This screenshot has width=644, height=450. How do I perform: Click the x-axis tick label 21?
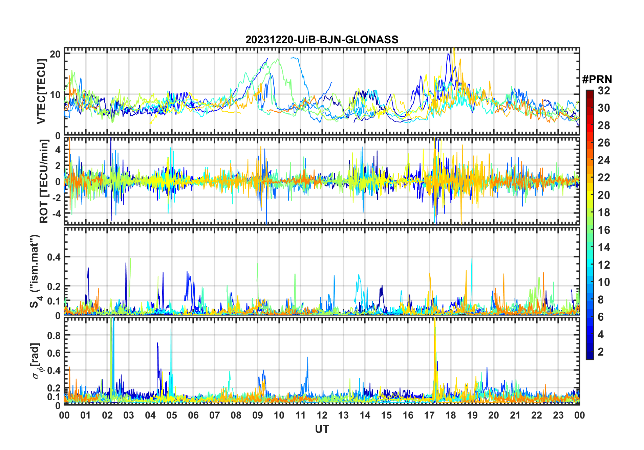coord(515,415)
